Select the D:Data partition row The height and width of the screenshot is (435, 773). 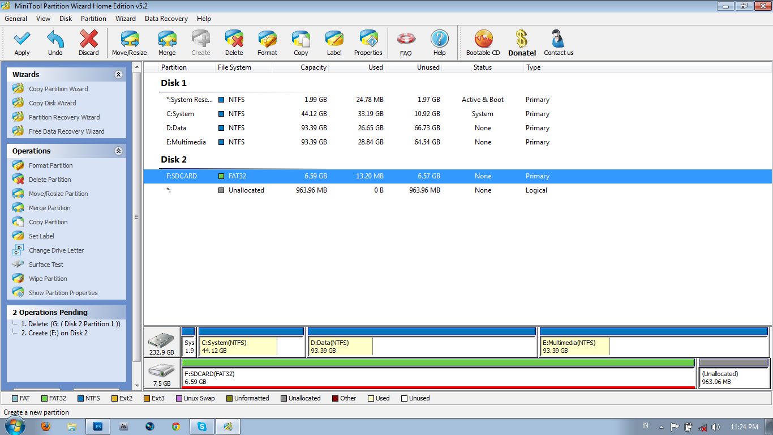[458, 128]
